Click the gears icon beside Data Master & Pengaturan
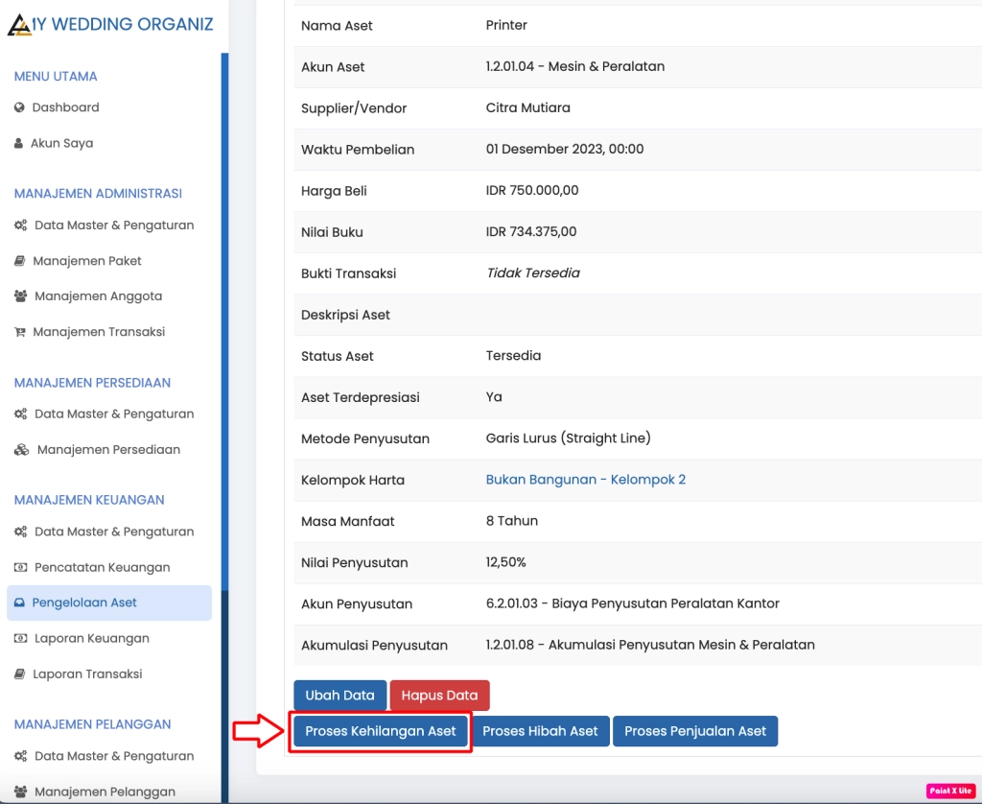Screen dimensions: 982x804 (19, 225)
